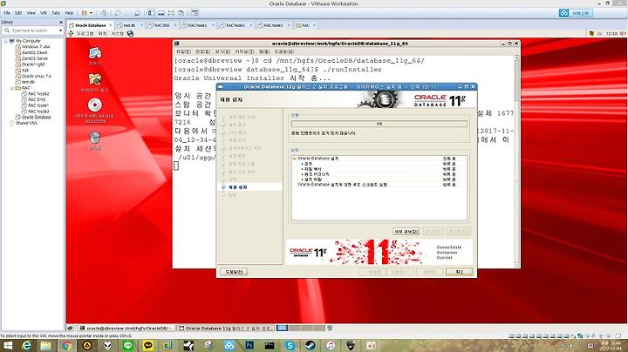The image size is (628, 352).
Task: Open Skype from the taskbar
Action: click(290, 345)
